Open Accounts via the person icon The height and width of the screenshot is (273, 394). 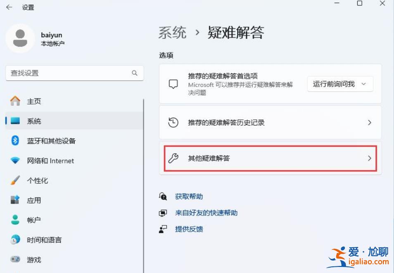tap(15, 220)
